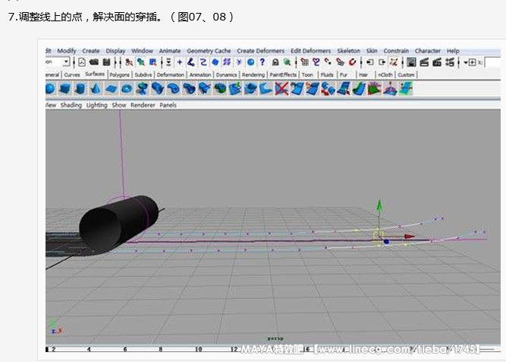Click the green Y-axis manipulator arrow
506x362 pixels.
pyautogui.click(x=379, y=205)
